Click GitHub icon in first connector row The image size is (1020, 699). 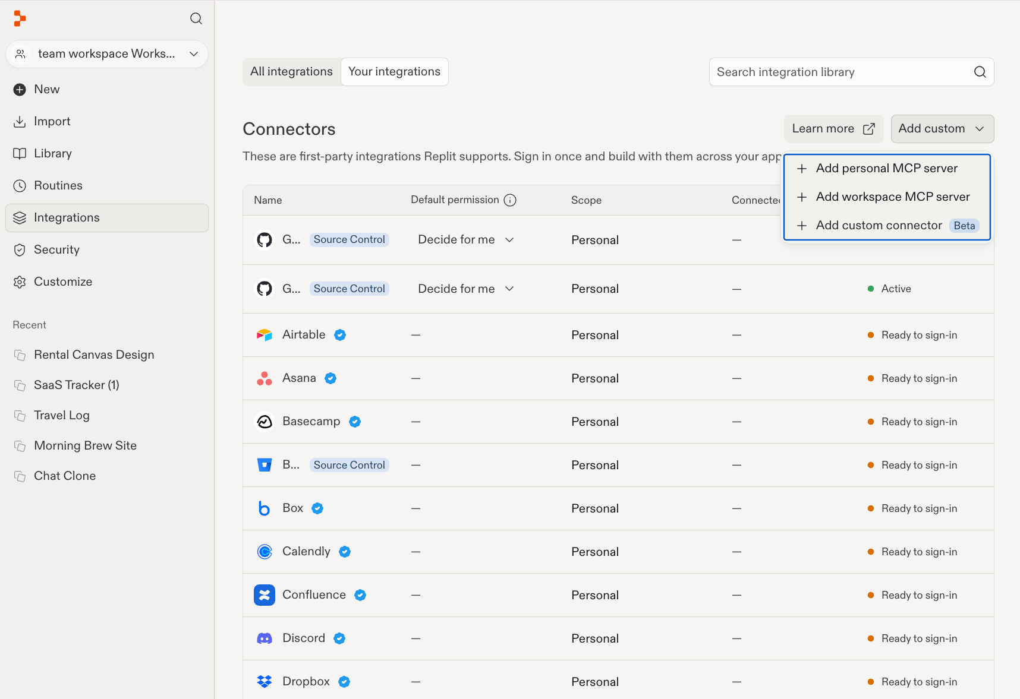pos(265,240)
